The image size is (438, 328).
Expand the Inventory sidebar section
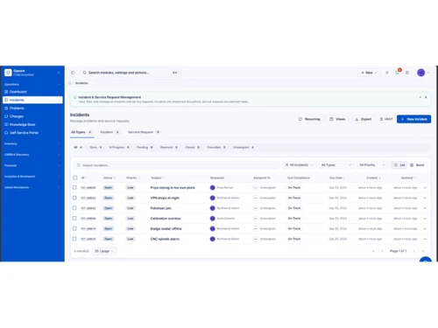tap(32, 143)
